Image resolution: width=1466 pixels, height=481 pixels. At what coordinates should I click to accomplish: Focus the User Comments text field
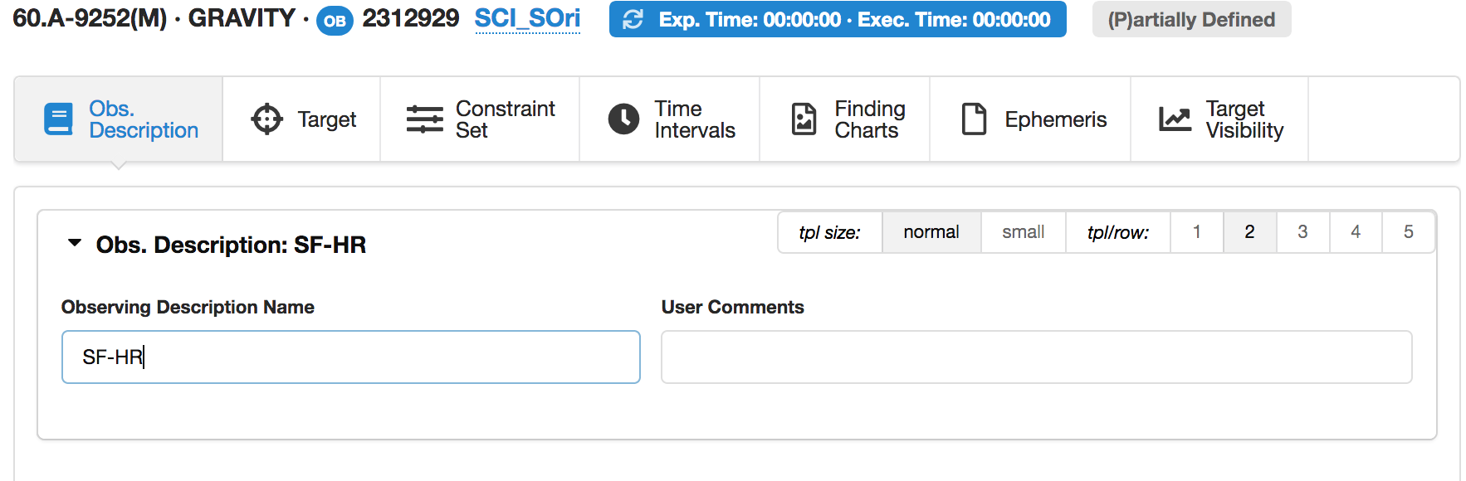[x=1036, y=357]
